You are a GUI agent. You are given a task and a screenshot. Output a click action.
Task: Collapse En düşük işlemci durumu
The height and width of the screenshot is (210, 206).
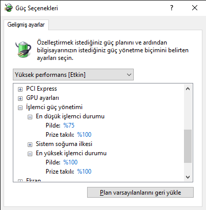30,117
